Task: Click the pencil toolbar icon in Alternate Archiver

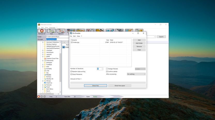Action: click(x=110, y=30)
